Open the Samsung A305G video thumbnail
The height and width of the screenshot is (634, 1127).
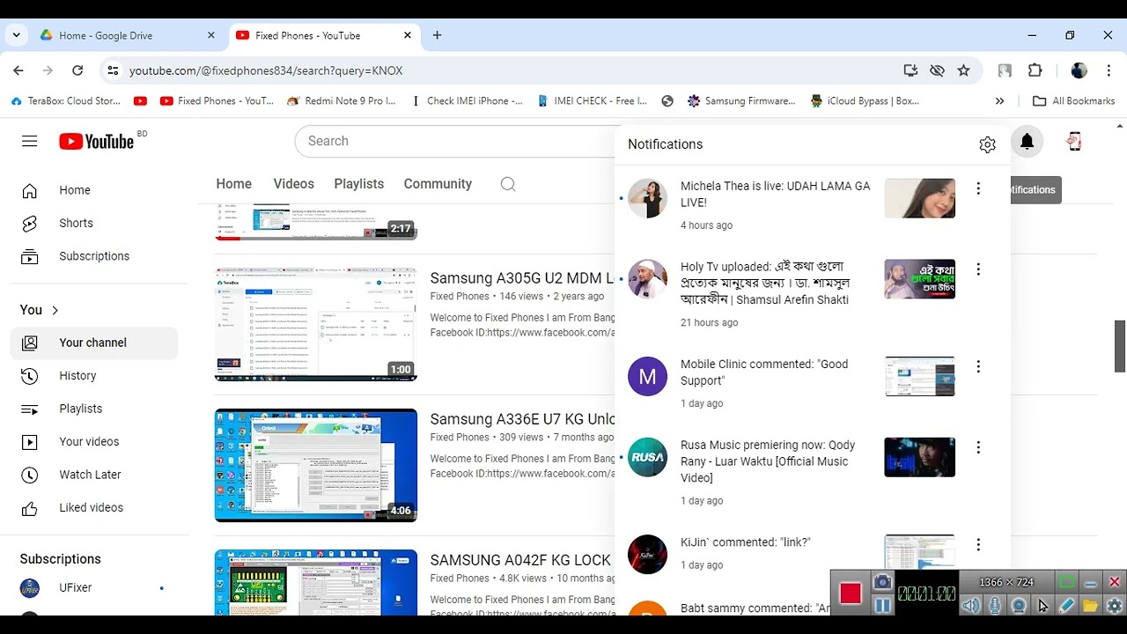point(316,324)
